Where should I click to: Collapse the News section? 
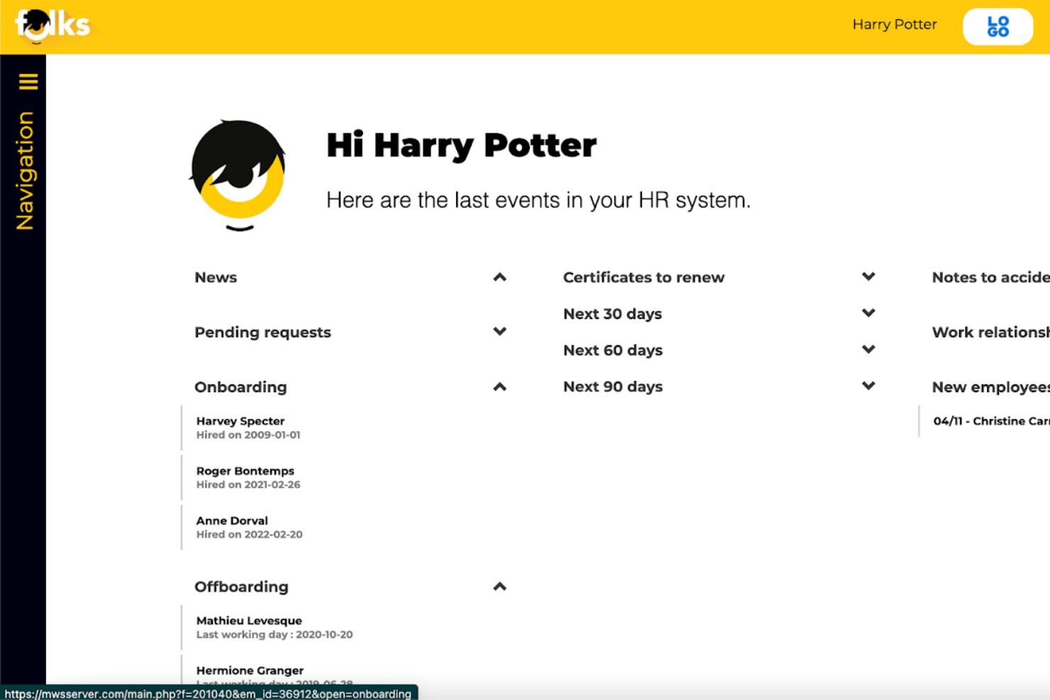[500, 277]
